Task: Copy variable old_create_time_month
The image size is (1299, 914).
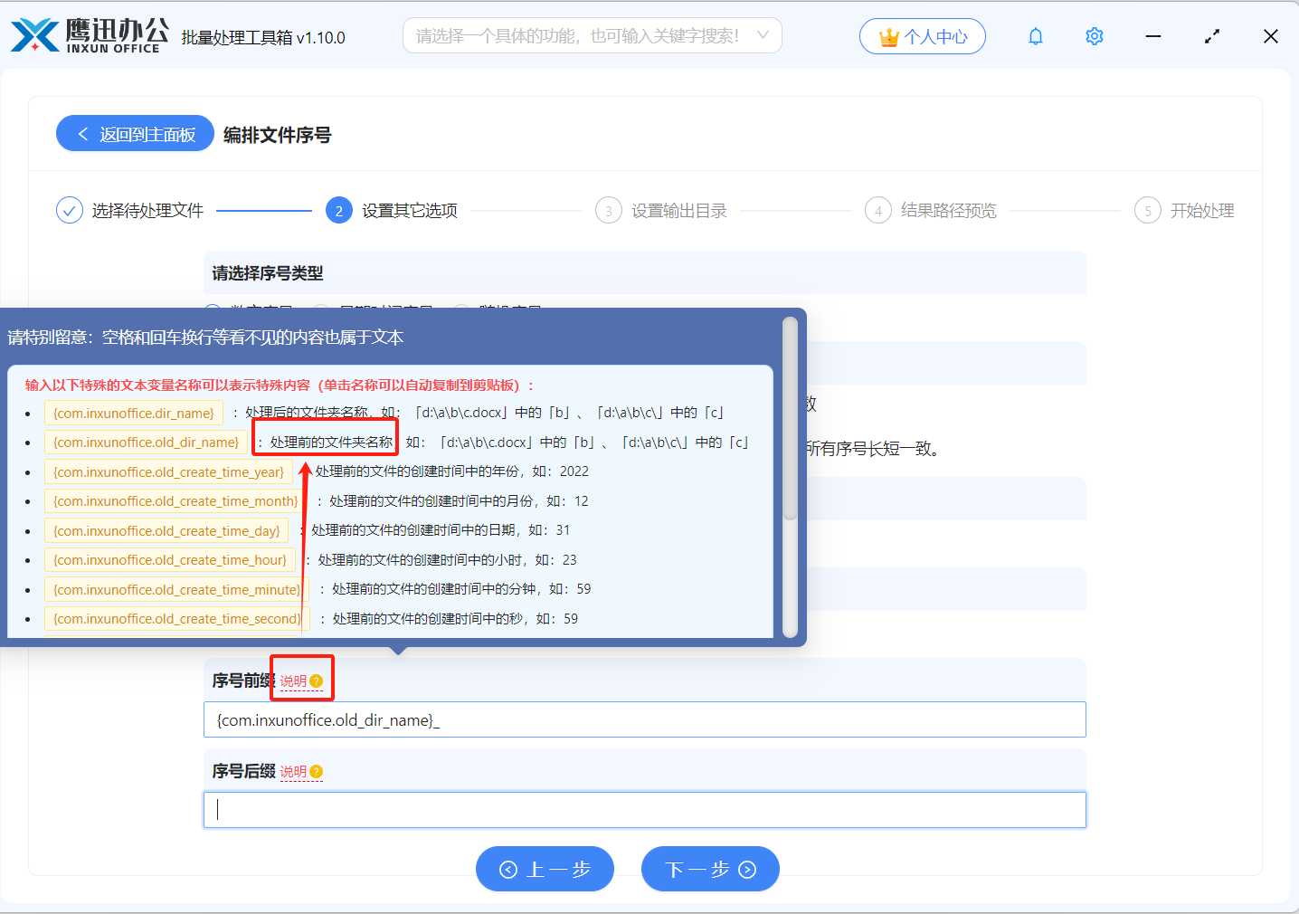Action: 175,501
